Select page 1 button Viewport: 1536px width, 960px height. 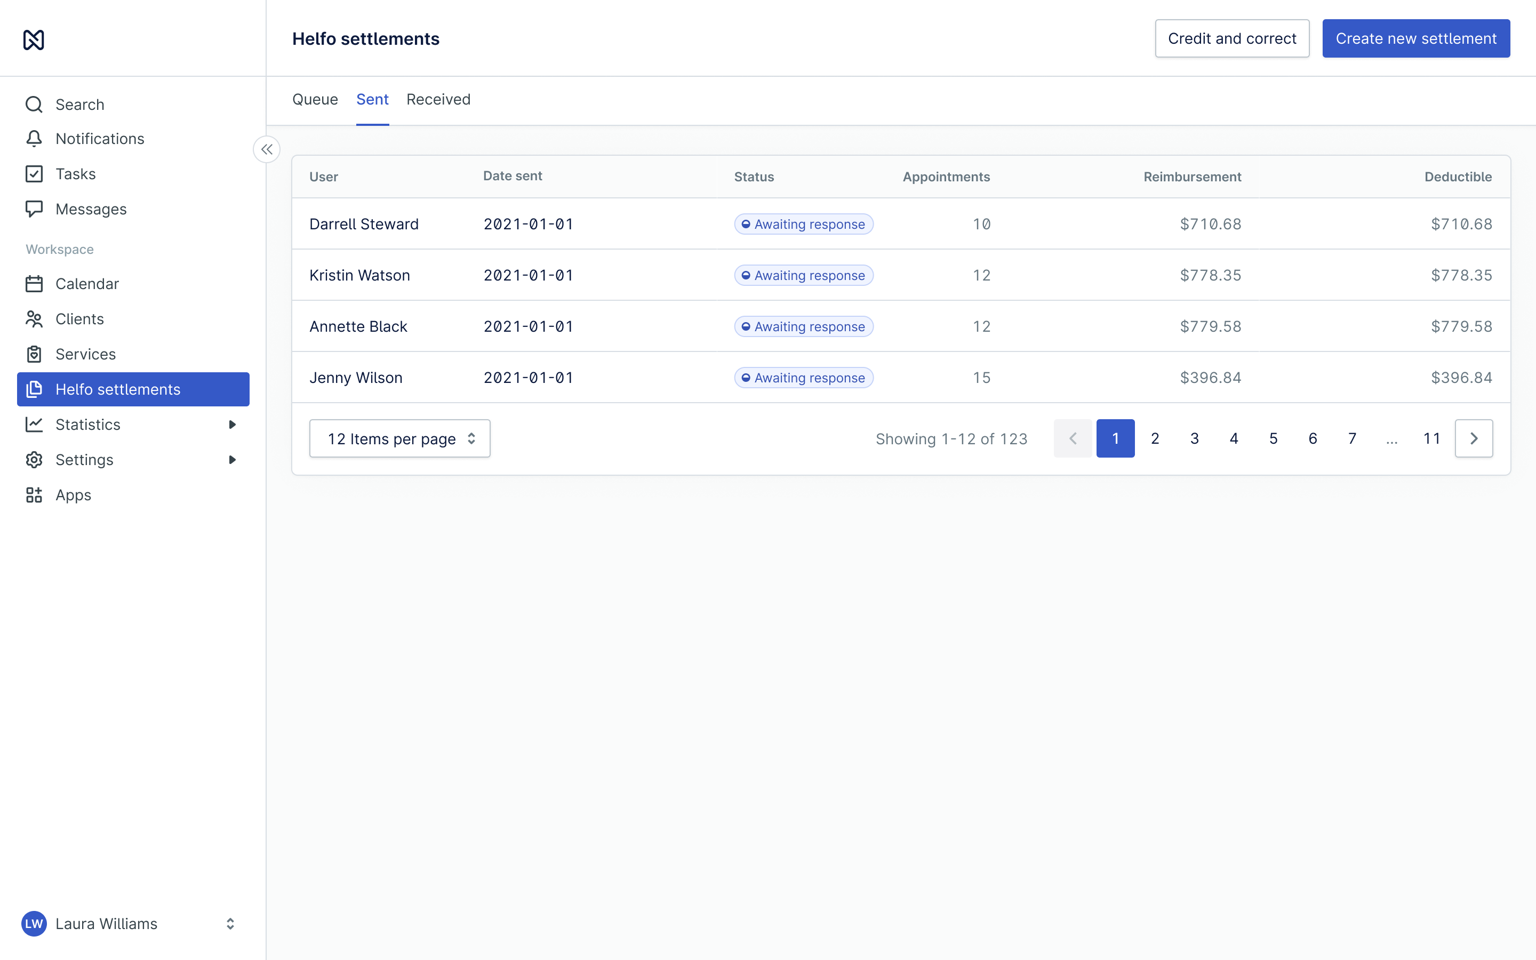(1115, 438)
